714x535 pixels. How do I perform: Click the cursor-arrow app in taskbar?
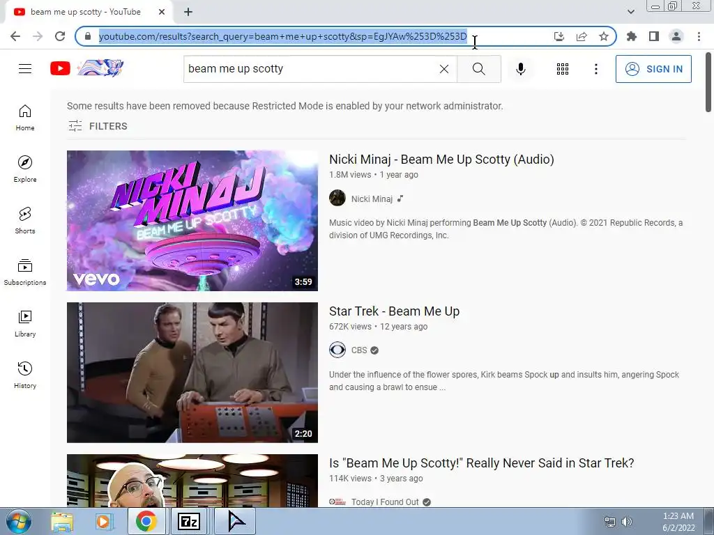[235, 521]
